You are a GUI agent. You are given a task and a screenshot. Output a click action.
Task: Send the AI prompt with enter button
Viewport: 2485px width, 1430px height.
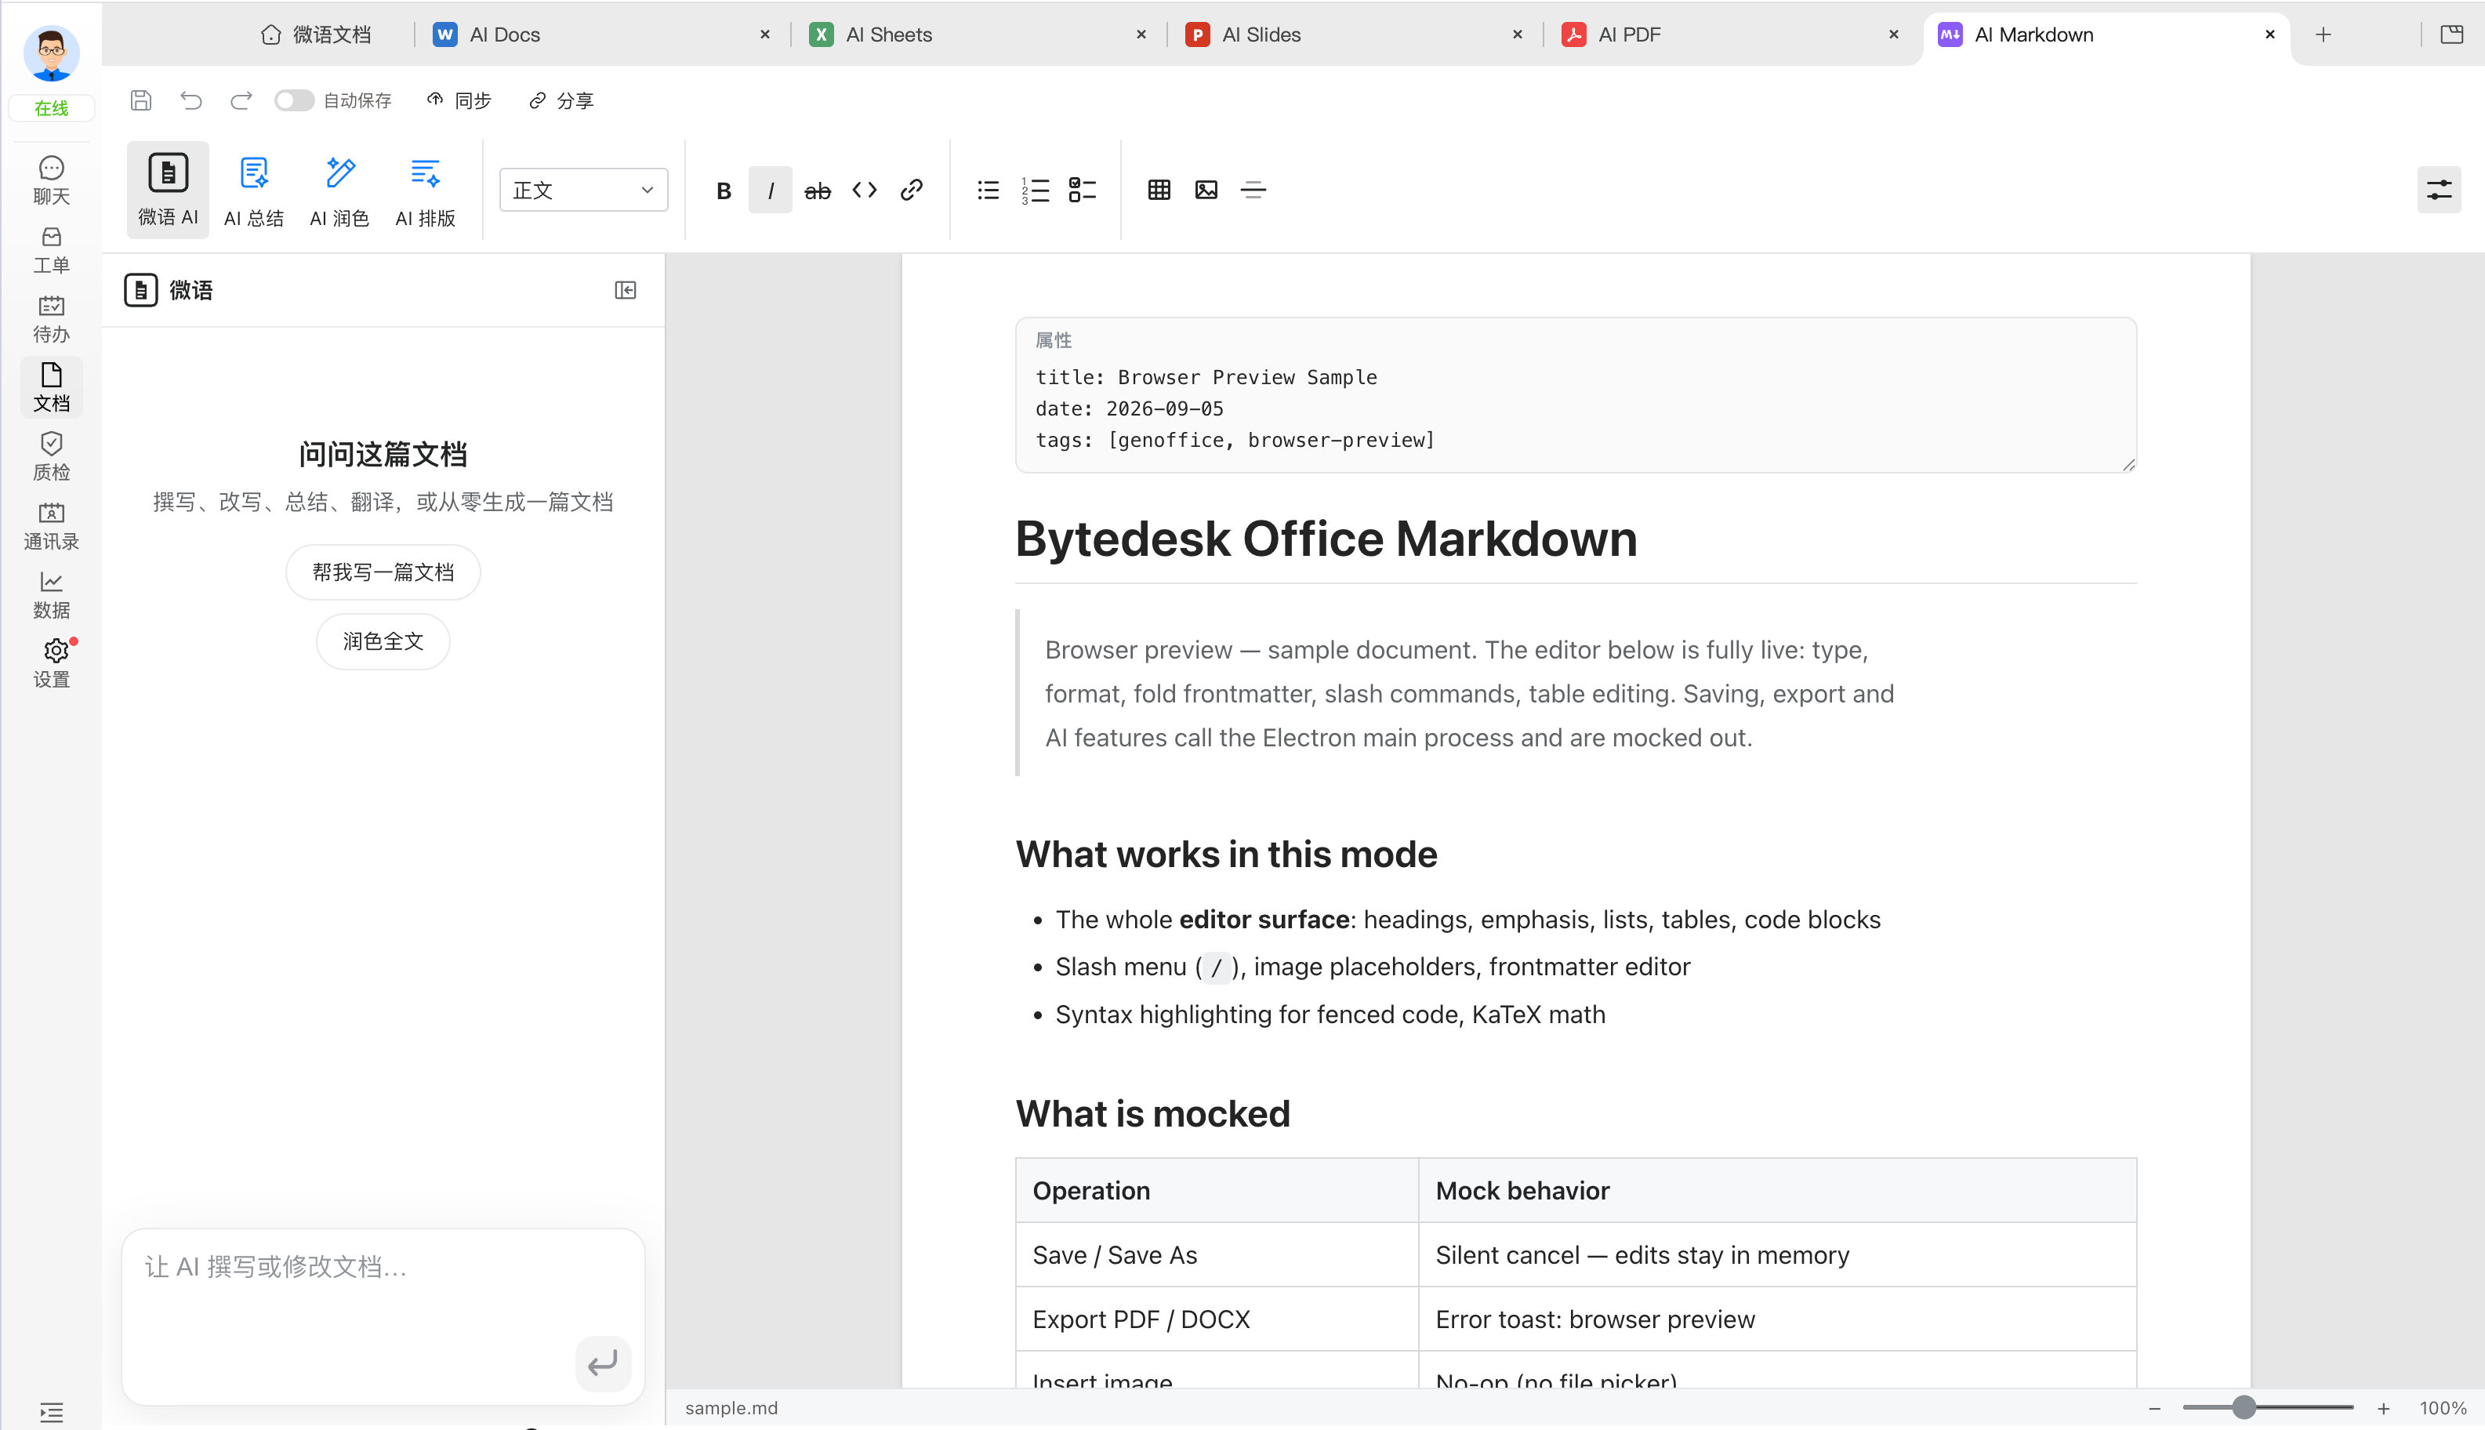click(603, 1363)
